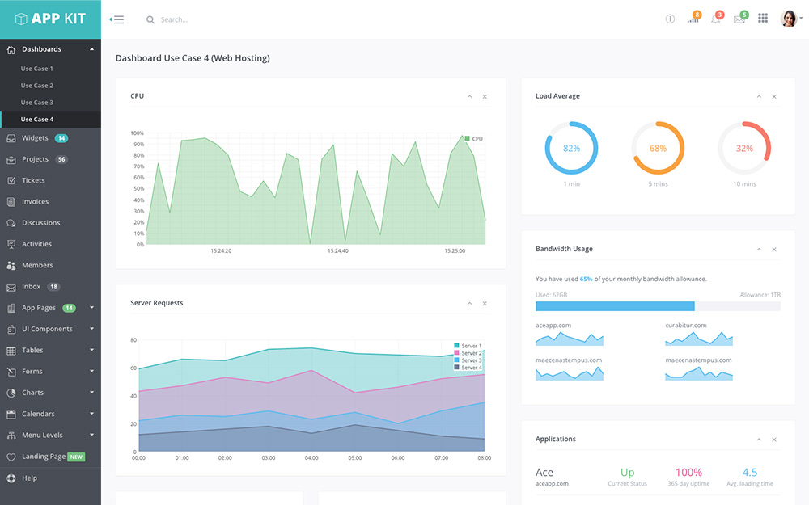Image resolution: width=809 pixels, height=505 pixels.
Task: Collapse the Load Average panel
Action: [759, 96]
